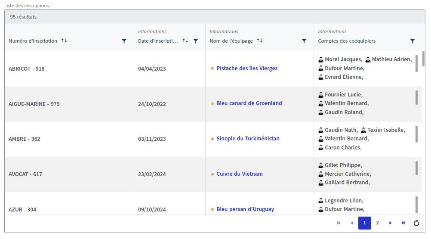Screen dimensions: 431x239
Task: Open Sinople du Turkménistan crew link
Action: click(248, 138)
